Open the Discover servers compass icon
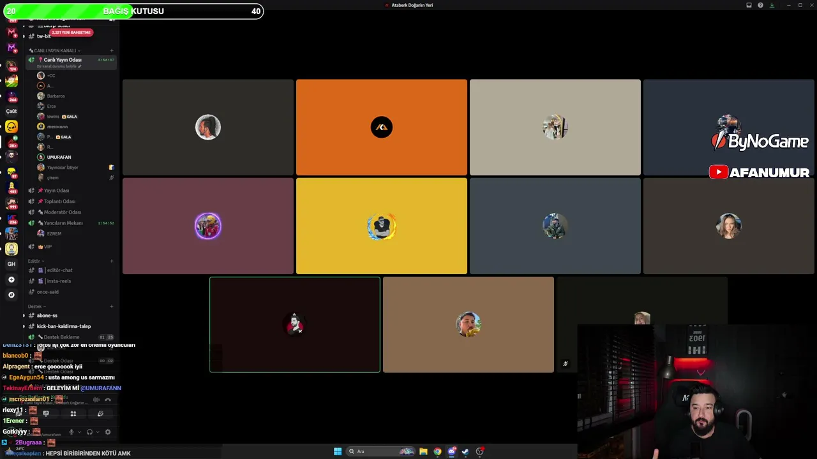Viewport: 817px width, 459px height. pos(11,295)
